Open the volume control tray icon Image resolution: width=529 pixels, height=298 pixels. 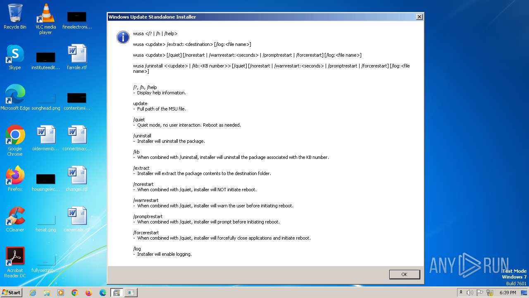[x=470, y=293]
